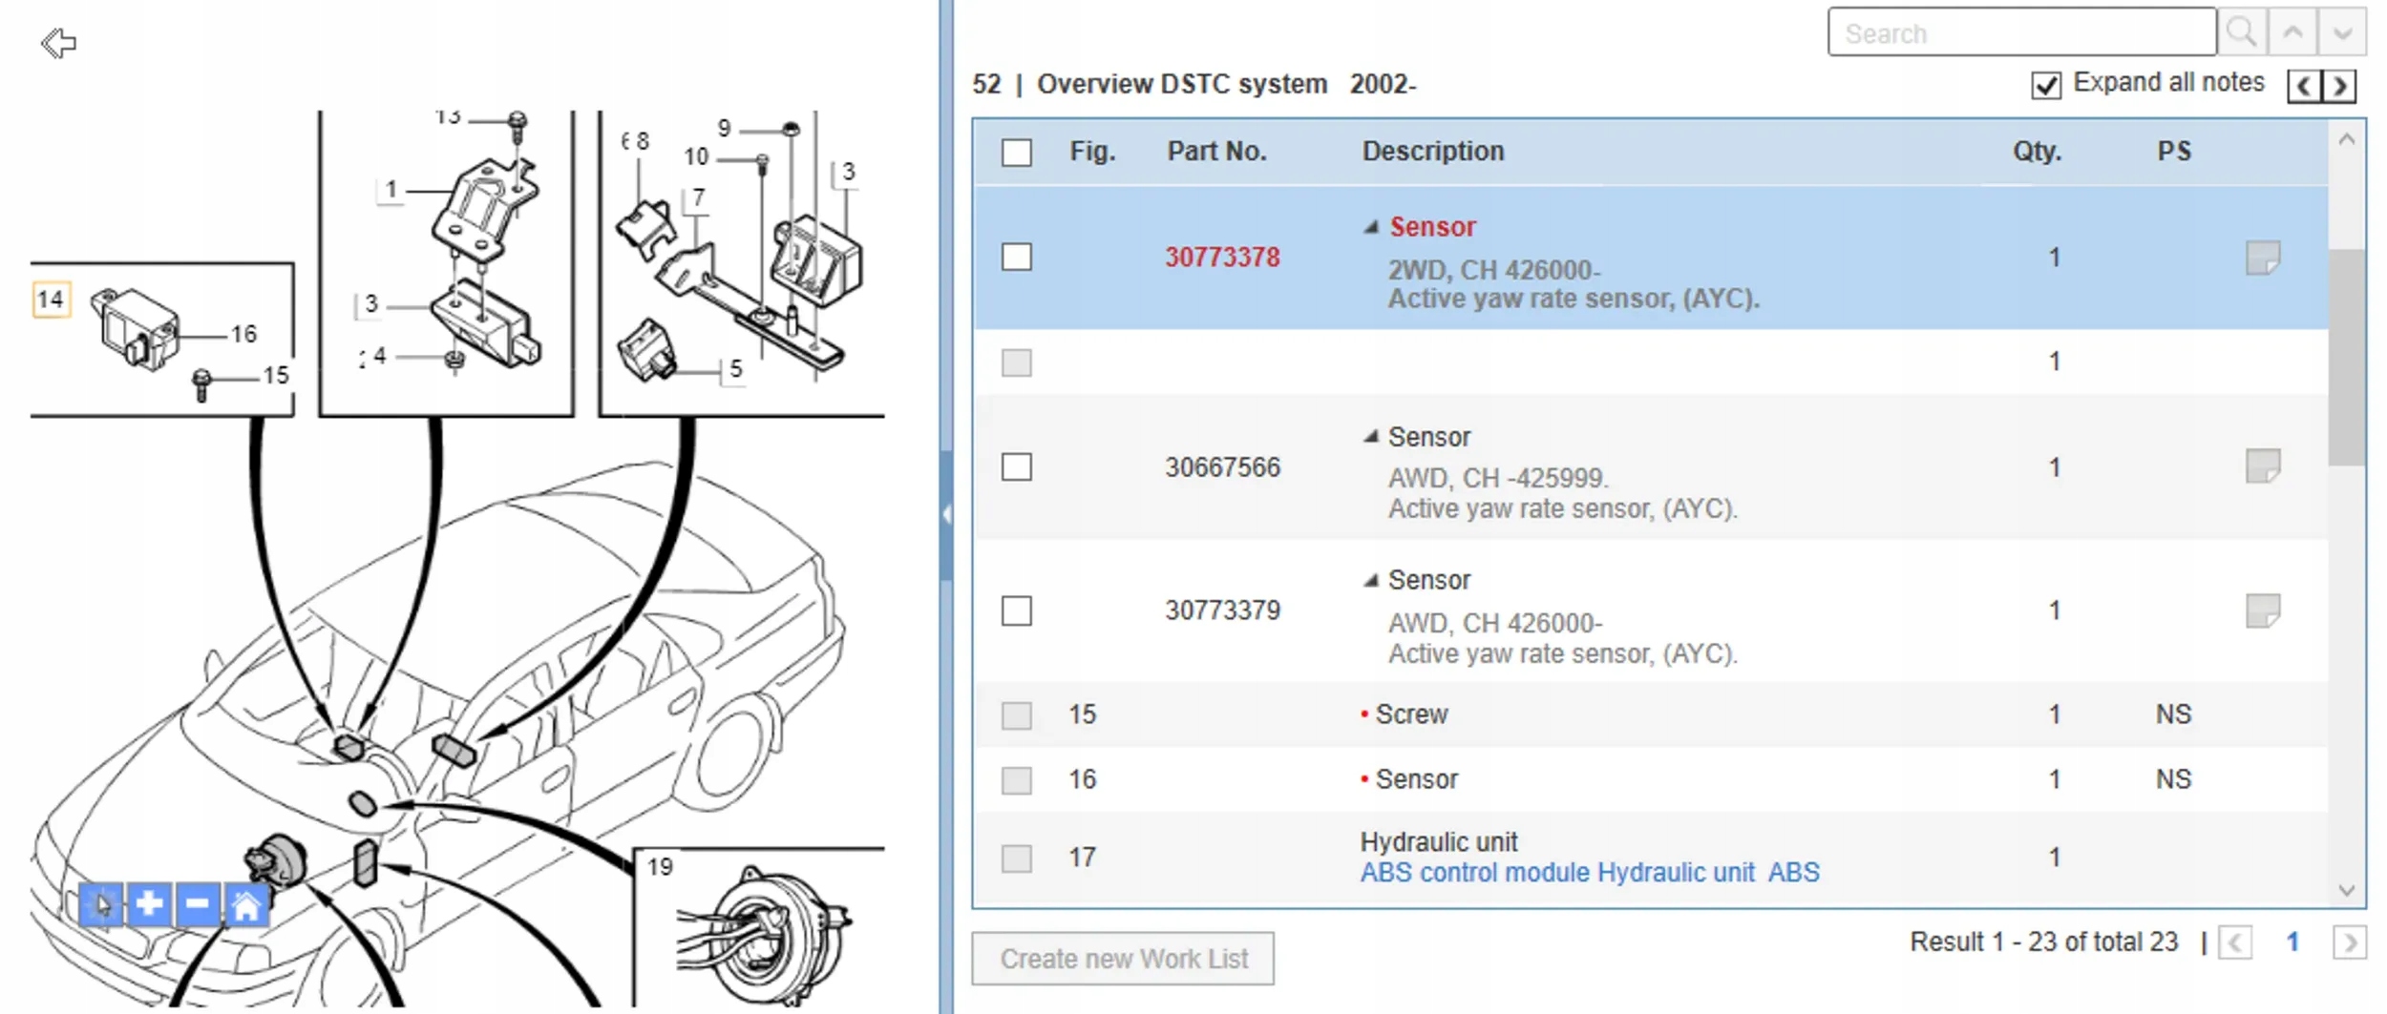The image size is (2387, 1014).
Task: Jump to next search match arrow
Action: point(2342,32)
